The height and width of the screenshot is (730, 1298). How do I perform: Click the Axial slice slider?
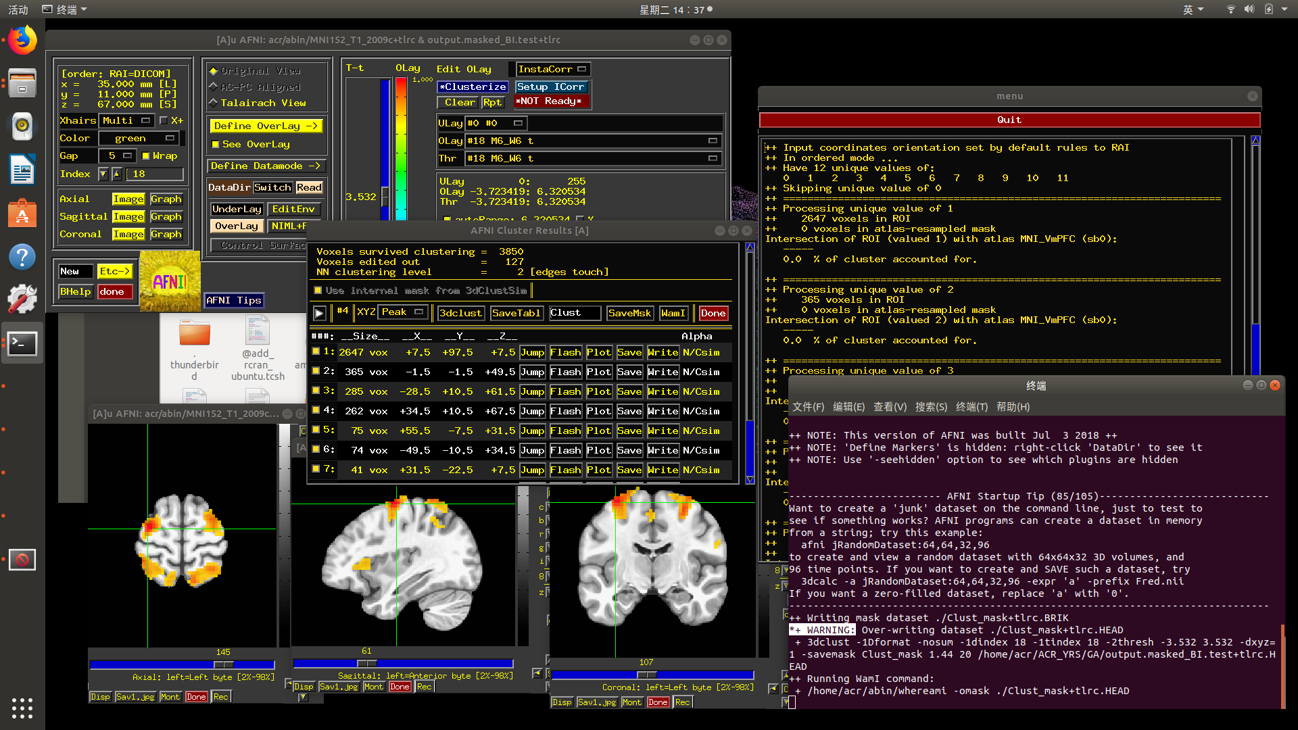click(x=182, y=665)
